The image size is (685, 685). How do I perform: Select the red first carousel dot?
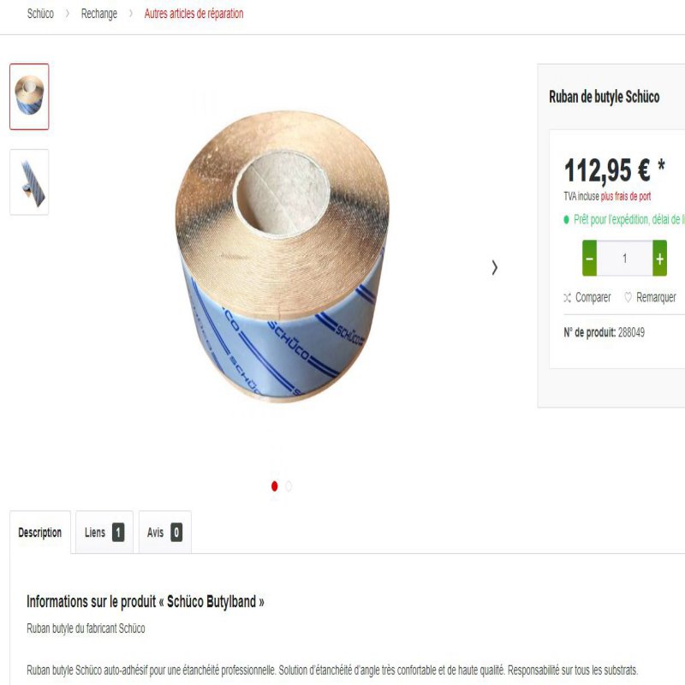point(274,486)
